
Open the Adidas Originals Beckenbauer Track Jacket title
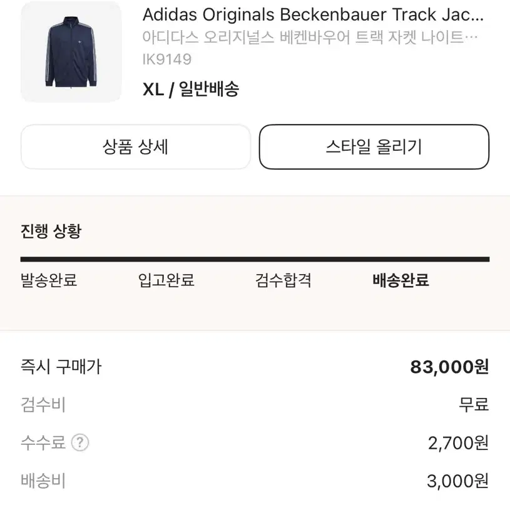[313, 14]
